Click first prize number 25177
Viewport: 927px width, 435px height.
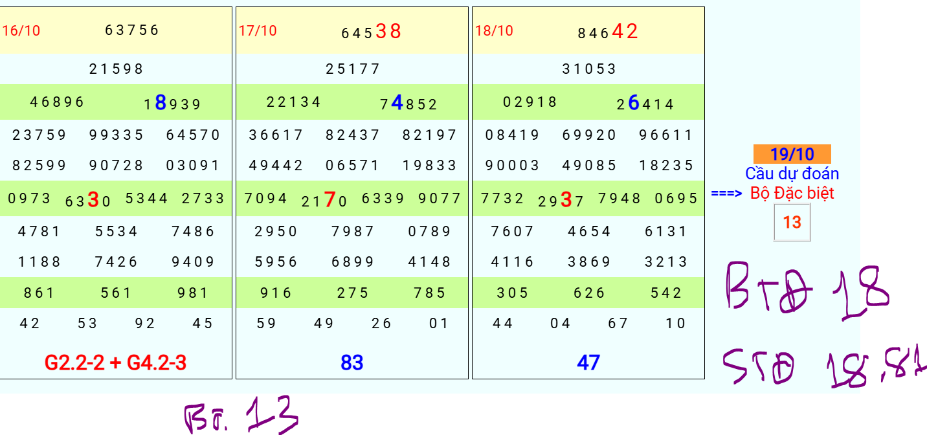pyautogui.click(x=353, y=69)
